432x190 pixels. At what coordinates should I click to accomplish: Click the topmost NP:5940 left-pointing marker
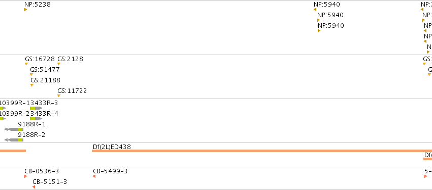315,10
